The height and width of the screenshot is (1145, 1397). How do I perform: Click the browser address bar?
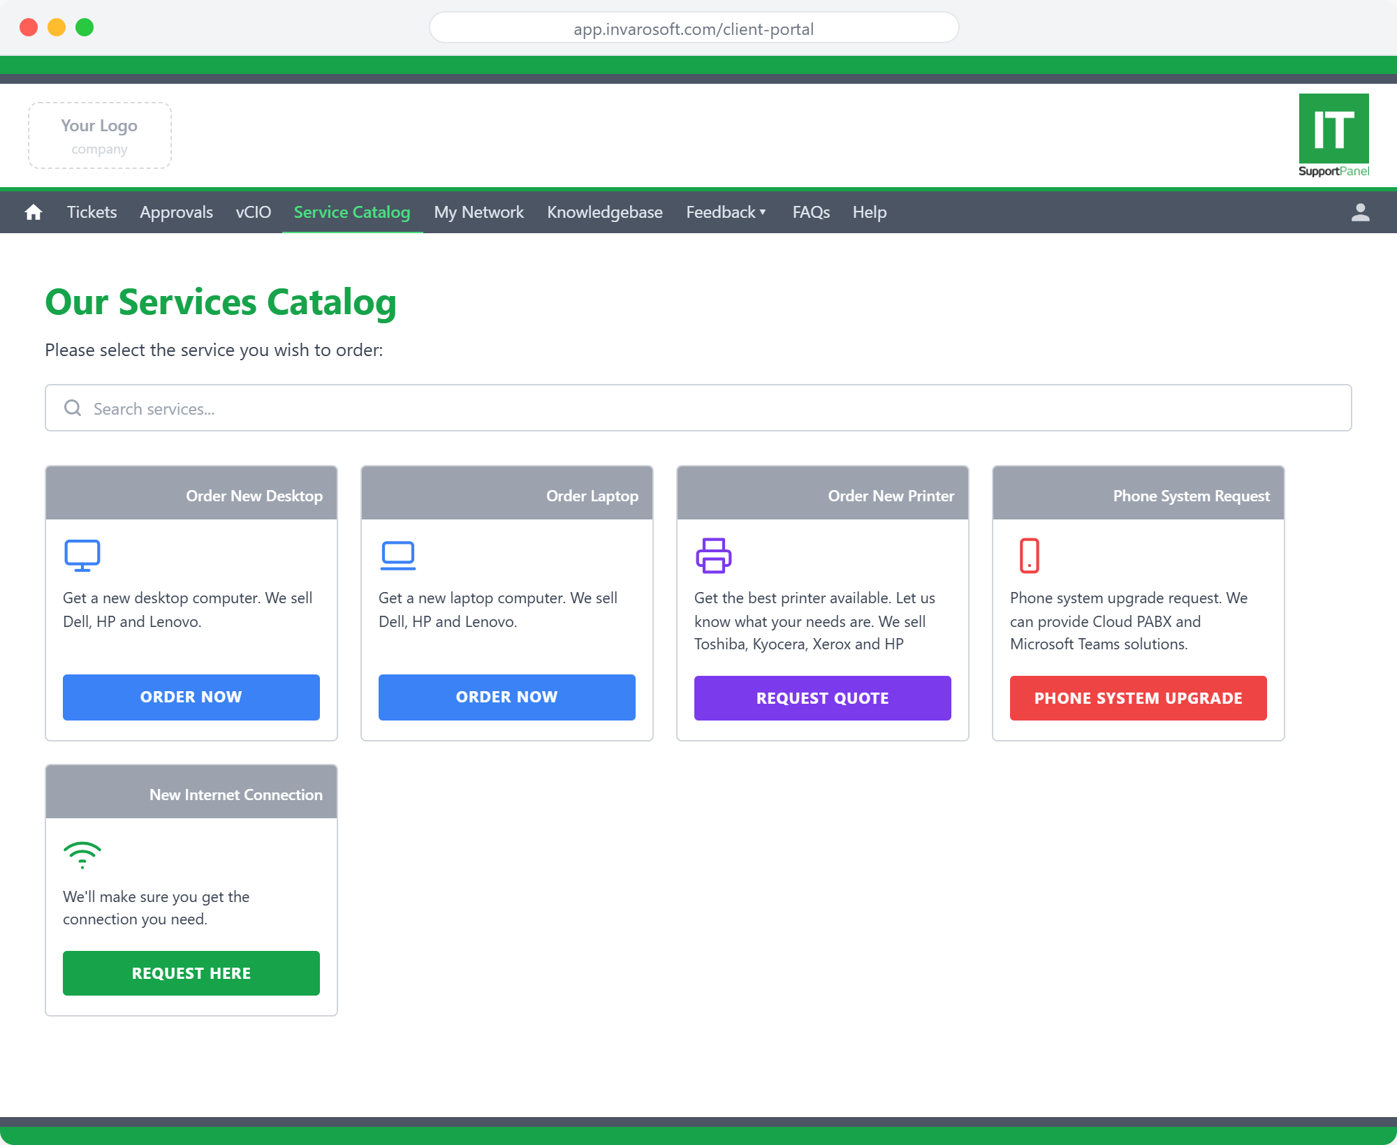[x=694, y=29]
